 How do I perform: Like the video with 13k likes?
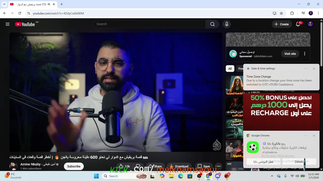(124, 166)
